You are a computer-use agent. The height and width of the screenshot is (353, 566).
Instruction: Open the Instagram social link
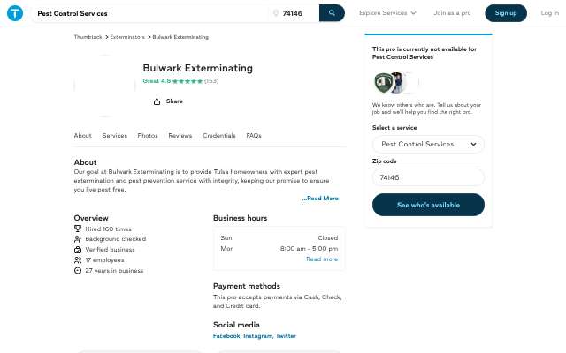pos(257,335)
